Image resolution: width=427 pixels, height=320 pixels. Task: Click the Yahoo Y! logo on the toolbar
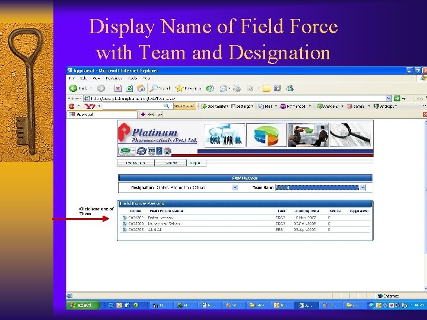[x=90, y=106]
